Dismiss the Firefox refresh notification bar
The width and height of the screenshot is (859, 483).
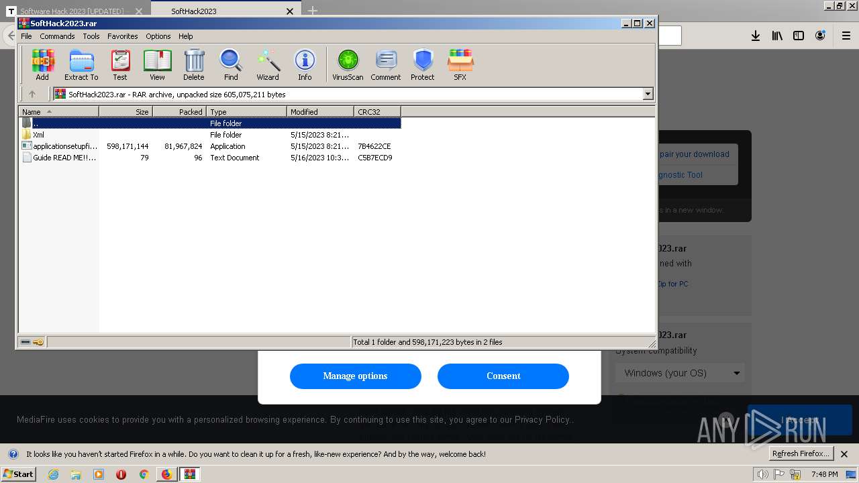(x=844, y=454)
